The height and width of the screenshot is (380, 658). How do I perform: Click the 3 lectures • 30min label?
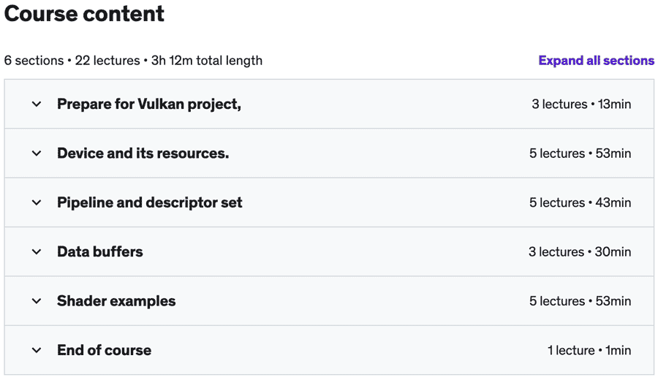pos(580,252)
